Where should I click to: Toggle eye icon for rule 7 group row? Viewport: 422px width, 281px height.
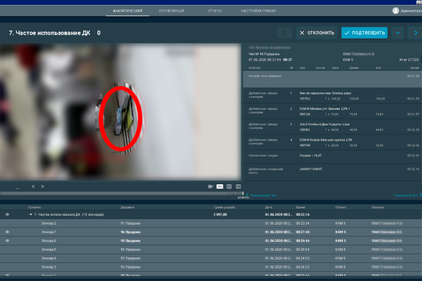tap(7, 214)
